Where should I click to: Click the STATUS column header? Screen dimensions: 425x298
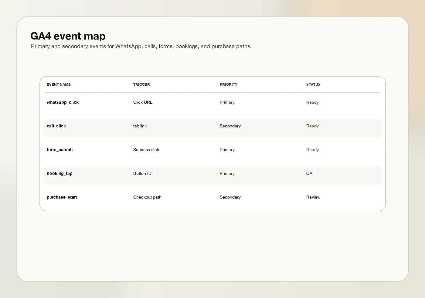pos(313,85)
